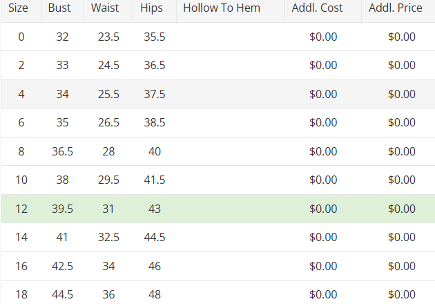Click the Hollow To Hem header
Image resolution: width=435 pixels, height=304 pixels.
click(x=222, y=8)
